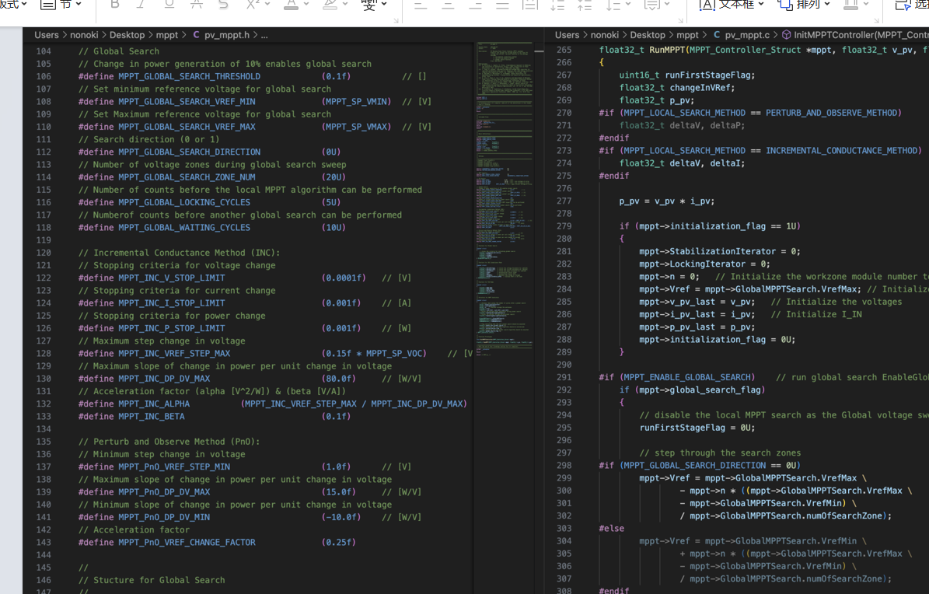Open the font color dropdown arrow
Screen dimensions: 929x594
pos(306,5)
